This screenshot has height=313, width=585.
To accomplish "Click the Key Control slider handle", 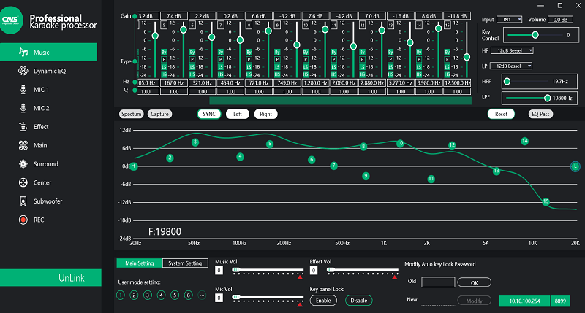I will click(535, 34).
